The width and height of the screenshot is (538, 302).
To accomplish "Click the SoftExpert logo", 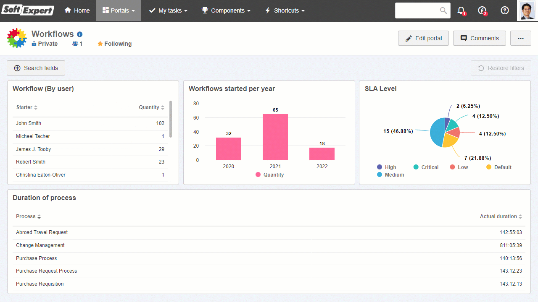I will 28,10.
